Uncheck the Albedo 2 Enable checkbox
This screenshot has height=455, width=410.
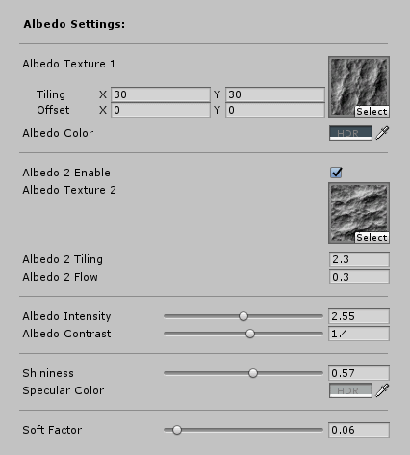[336, 173]
